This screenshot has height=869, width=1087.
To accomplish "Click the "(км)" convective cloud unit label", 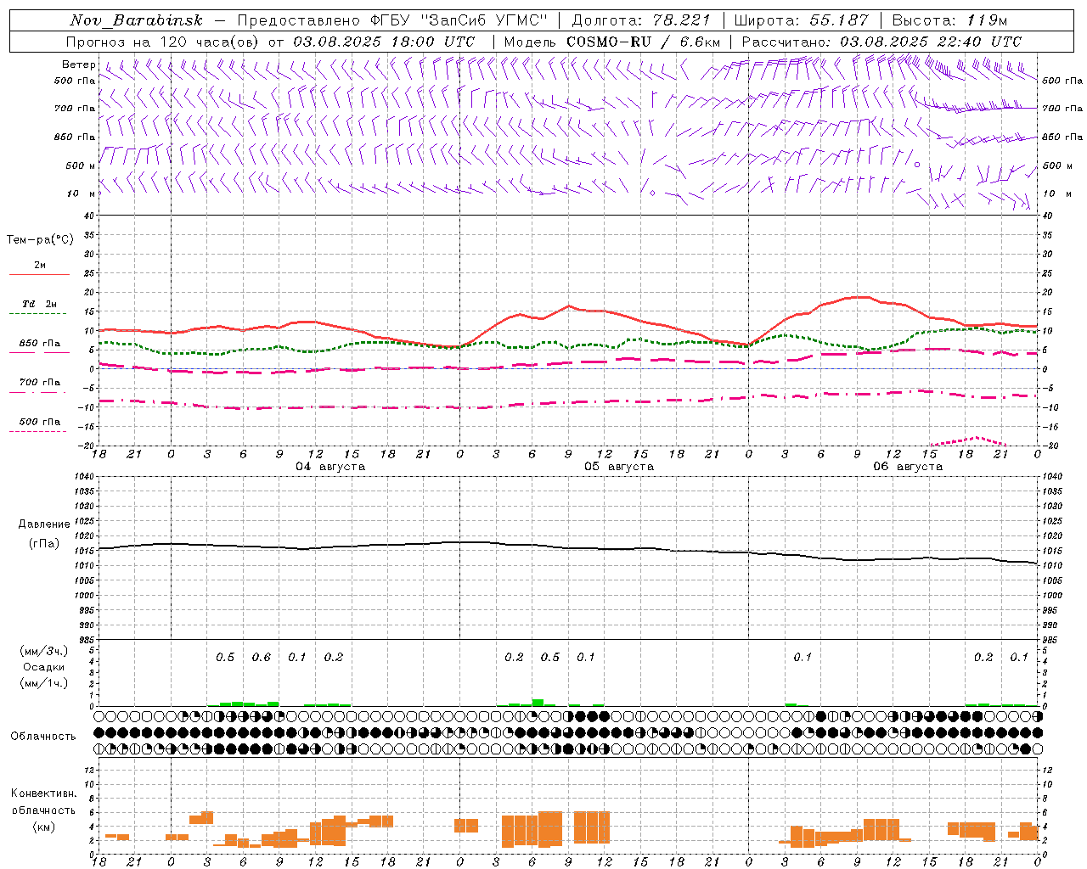I will 43,827.
